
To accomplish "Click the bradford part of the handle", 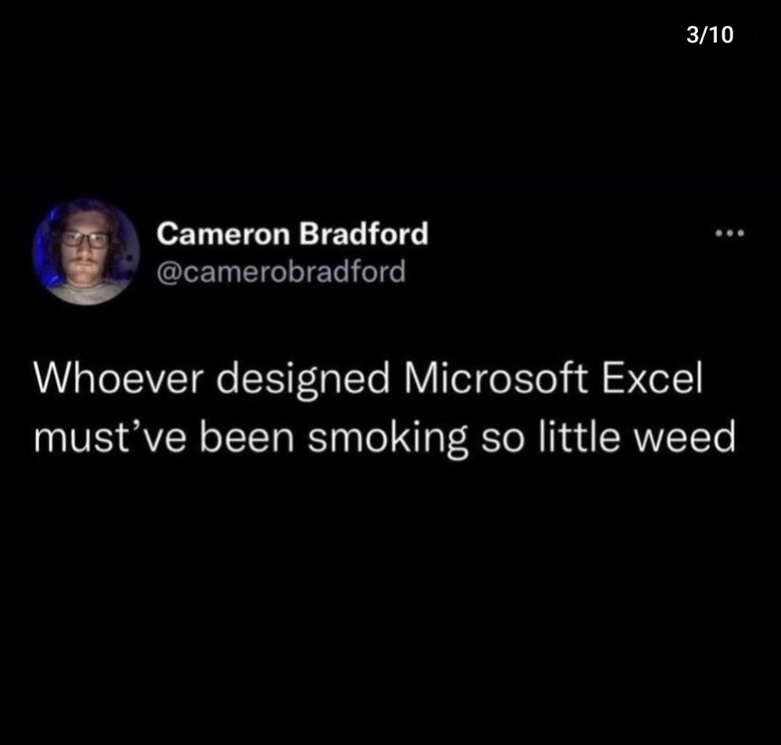I will click(x=348, y=272).
